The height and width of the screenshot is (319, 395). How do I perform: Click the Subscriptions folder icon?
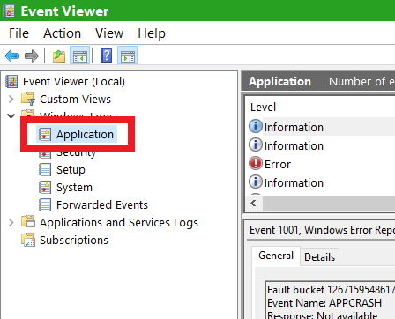click(28, 240)
